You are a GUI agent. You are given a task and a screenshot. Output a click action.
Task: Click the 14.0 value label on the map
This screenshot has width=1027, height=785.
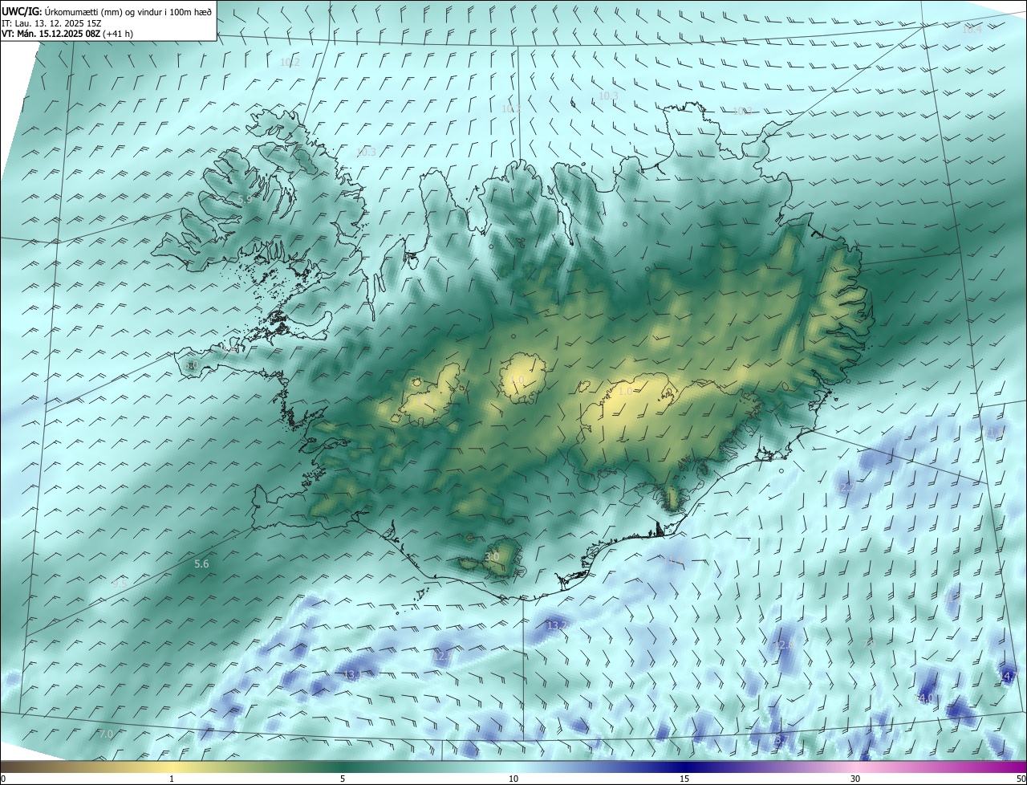tap(925, 698)
